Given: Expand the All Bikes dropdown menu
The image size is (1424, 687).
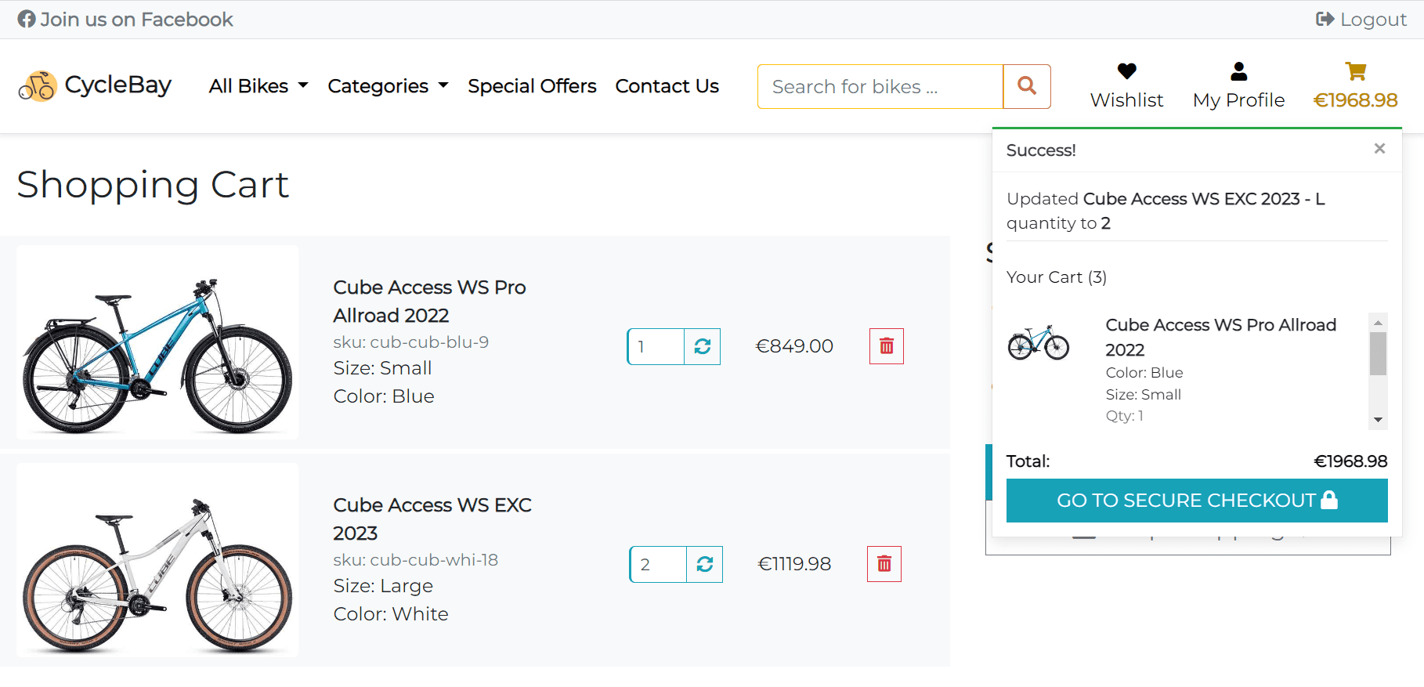Looking at the screenshot, I should click(258, 85).
